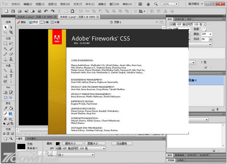The image size is (227, 164).
Task: Switch to the 历史记录 (History) panel tab
Action: tap(179, 19)
